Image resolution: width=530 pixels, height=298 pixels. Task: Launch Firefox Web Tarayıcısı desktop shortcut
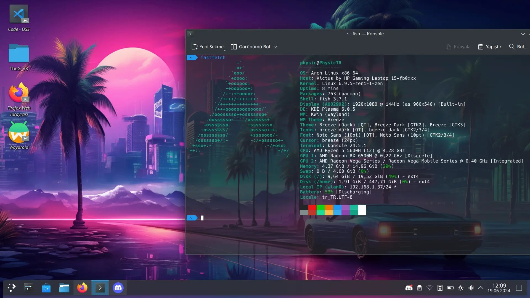pyautogui.click(x=19, y=100)
